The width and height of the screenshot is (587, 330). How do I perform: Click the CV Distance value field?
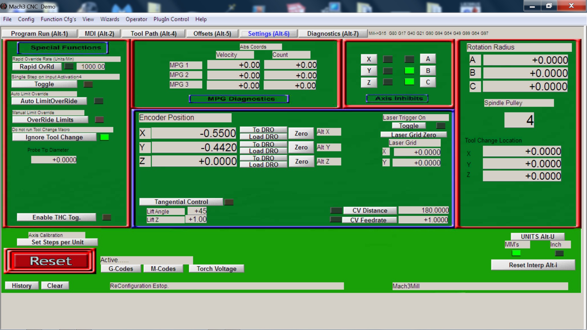pyautogui.click(x=424, y=210)
